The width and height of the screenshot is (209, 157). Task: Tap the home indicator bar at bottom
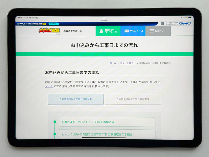[104, 138]
